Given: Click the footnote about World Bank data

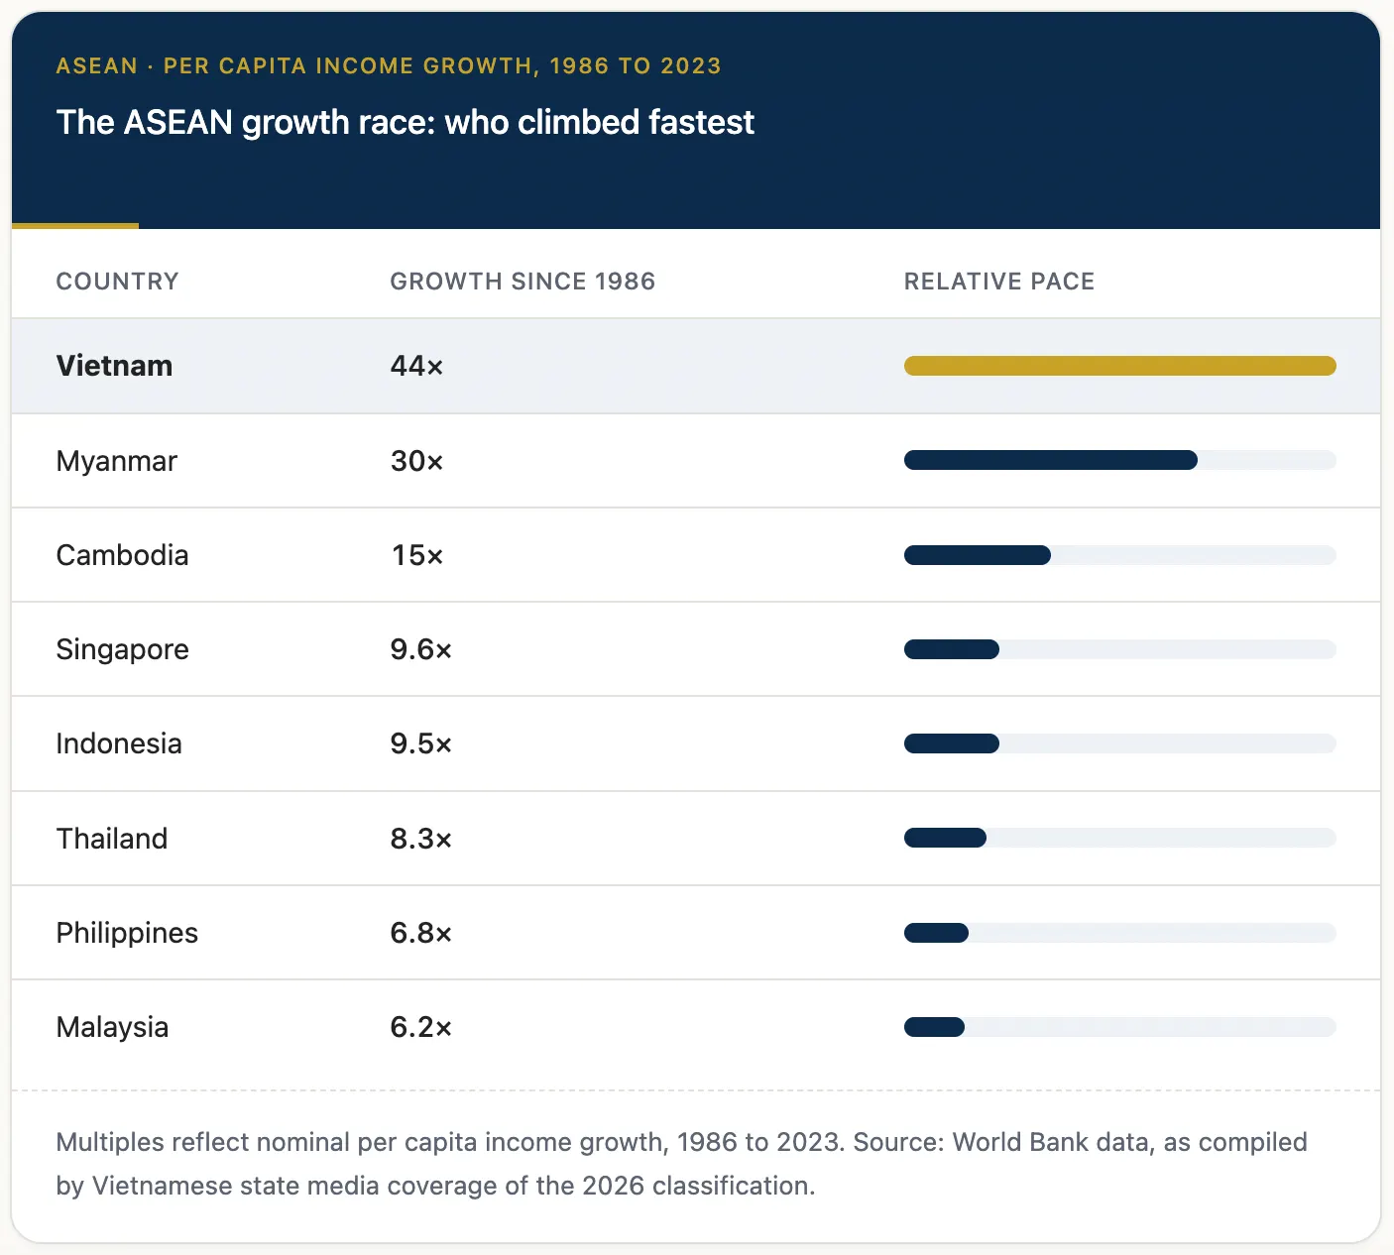Looking at the screenshot, I should (x=682, y=1164).
